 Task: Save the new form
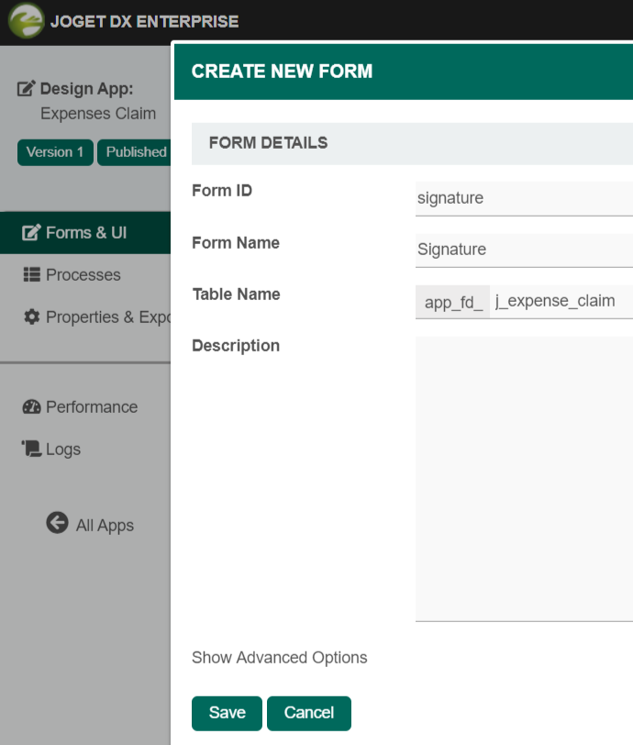coord(227,713)
